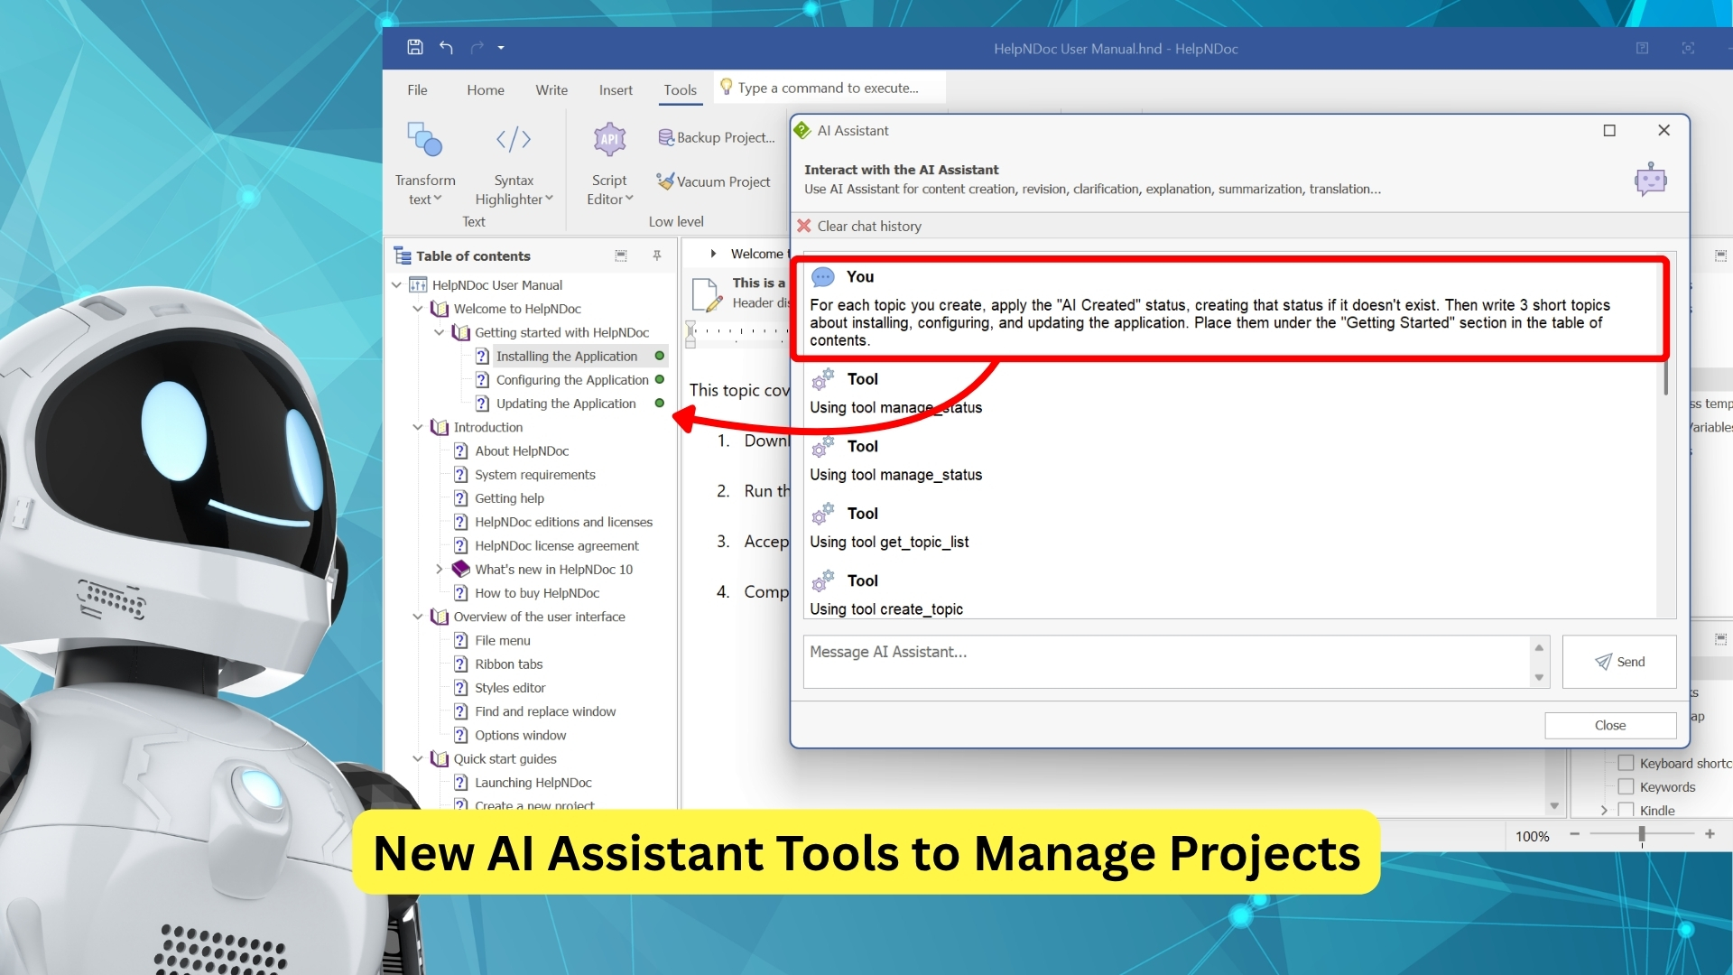Collapse Getting started with HelpNDoc node
Viewport: 1733px width, 975px height.
440,332
